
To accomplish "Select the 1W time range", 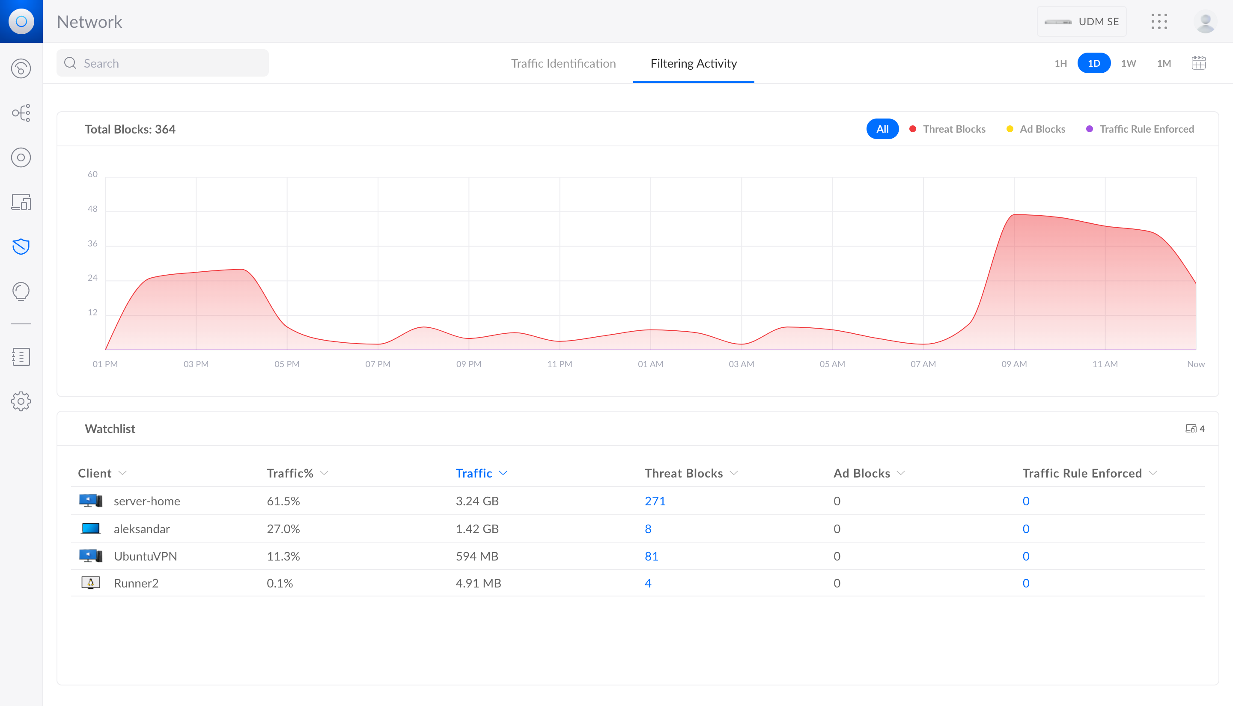I will pos(1128,63).
